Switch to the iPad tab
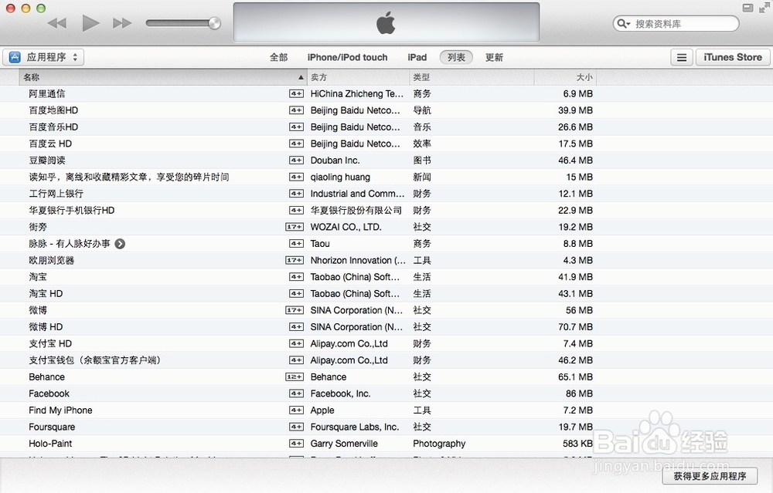The image size is (773, 493). click(417, 57)
